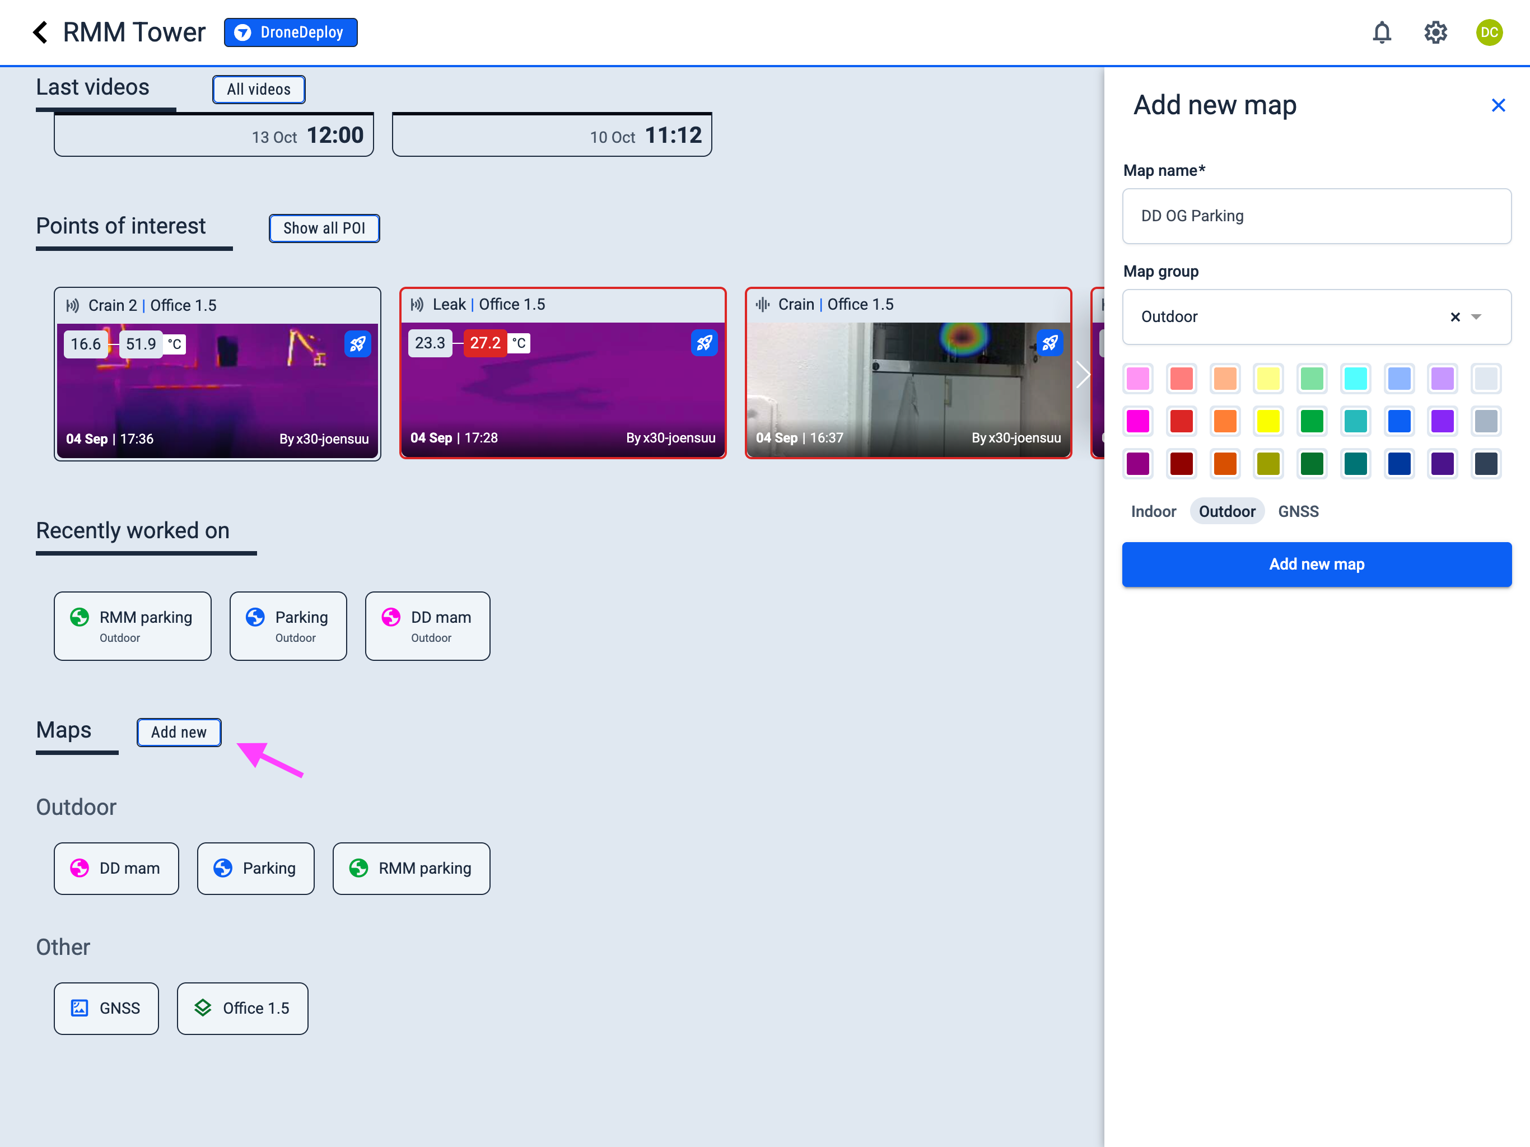Image resolution: width=1530 pixels, height=1147 pixels.
Task: Click rocket icon on Leak card
Action: click(x=703, y=343)
